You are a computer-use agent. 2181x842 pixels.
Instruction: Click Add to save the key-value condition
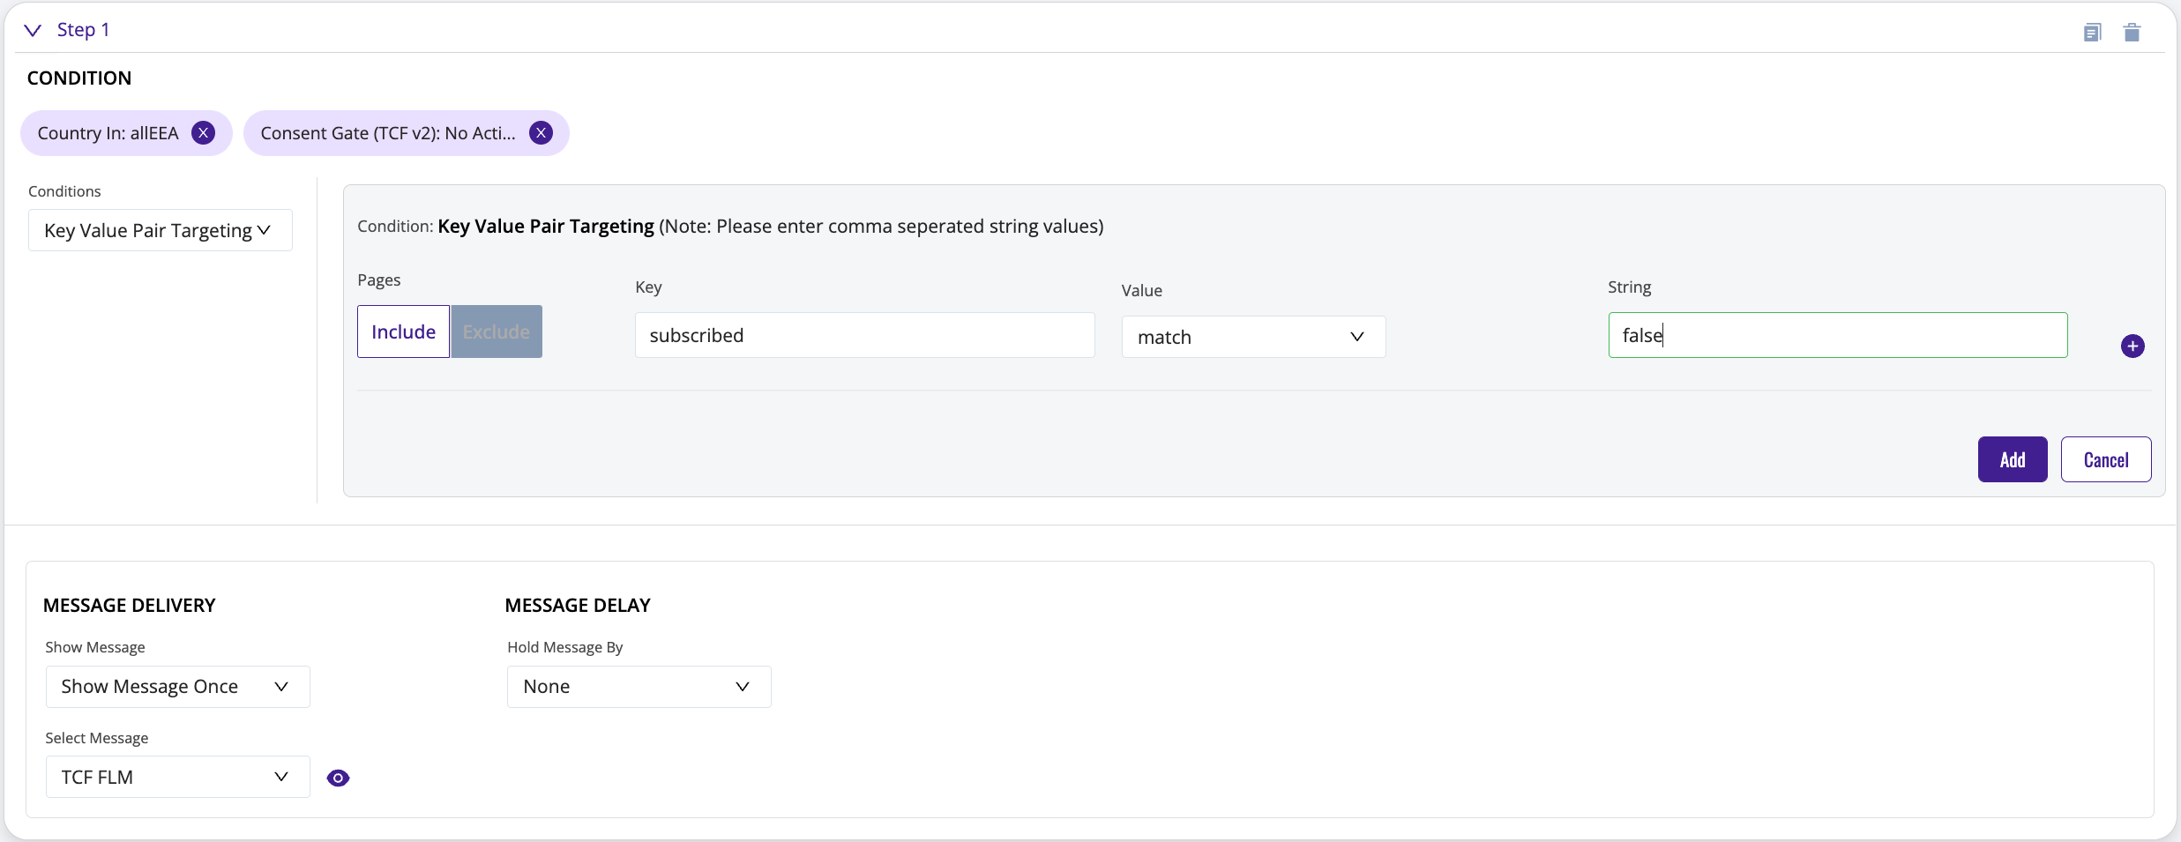pos(2012,459)
